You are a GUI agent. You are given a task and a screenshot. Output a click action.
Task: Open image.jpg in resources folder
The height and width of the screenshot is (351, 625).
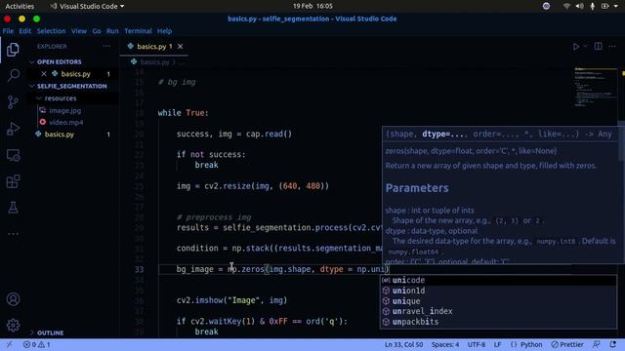[65, 110]
